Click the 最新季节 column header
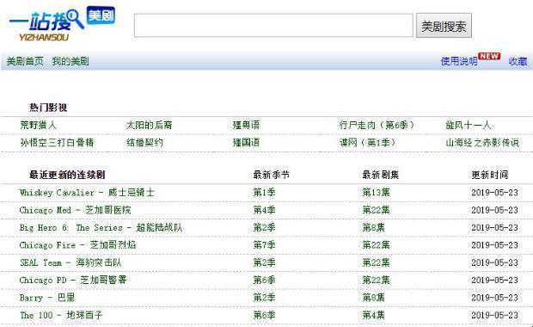The width and height of the screenshot is (533, 327). tap(272, 175)
